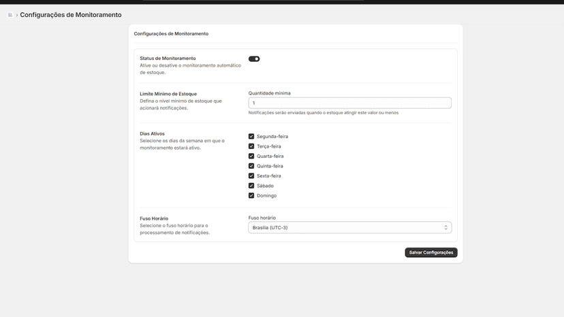
Task: Click the Quantidade mínima field label
Action: point(270,93)
